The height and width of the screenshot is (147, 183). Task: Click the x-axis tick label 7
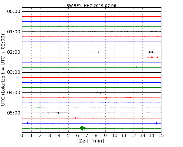(x=87, y=136)
